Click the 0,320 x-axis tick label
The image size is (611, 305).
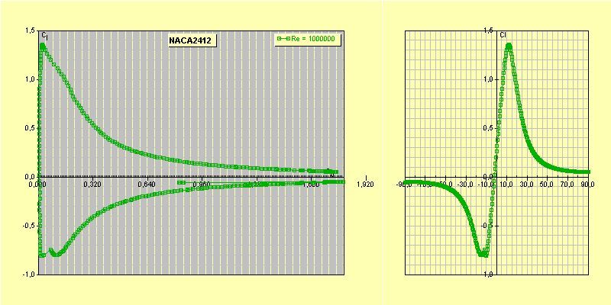92,185
